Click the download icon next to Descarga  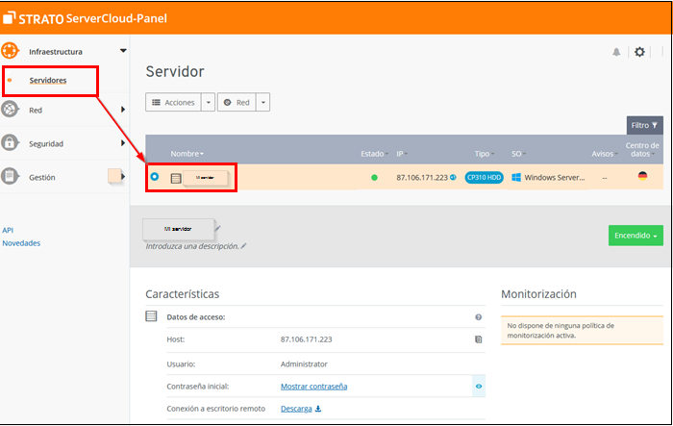(x=318, y=409)
